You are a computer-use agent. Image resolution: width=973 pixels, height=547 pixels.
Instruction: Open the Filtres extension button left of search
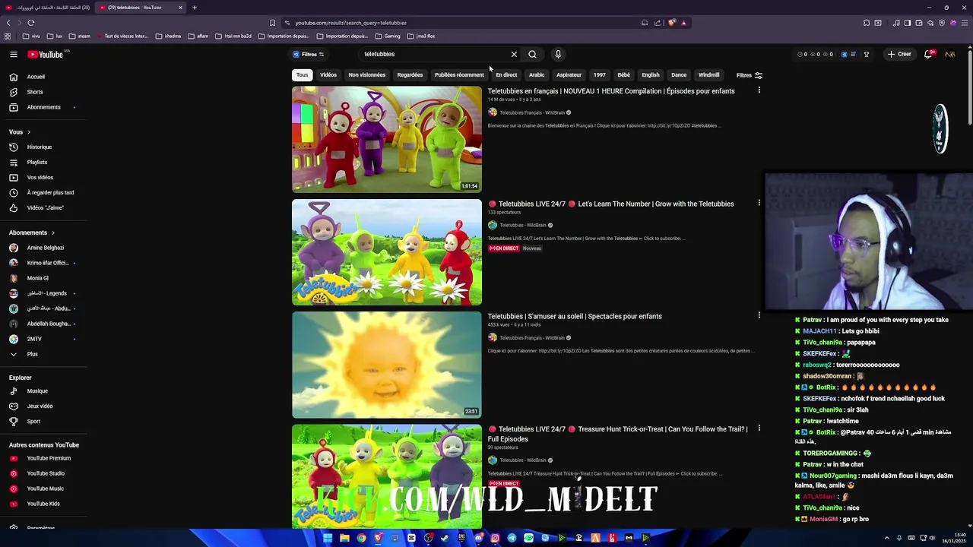click(309, 54)
